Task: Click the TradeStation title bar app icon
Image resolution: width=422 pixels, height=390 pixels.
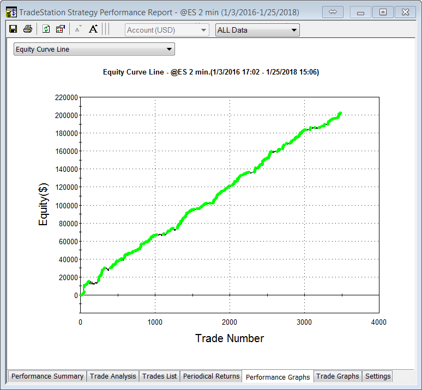Action: [x=10, y=11]
